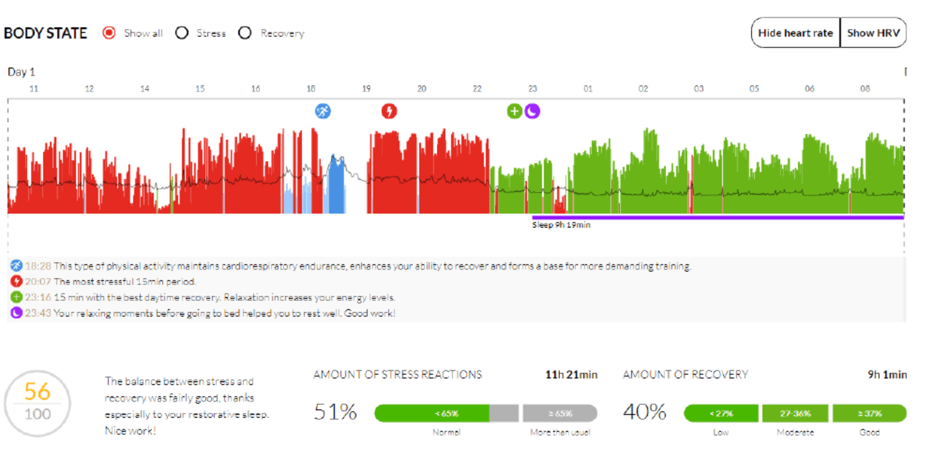Click the blue exercise block in the chart
The image size is (927, 455).
click(x=336, y=184)
